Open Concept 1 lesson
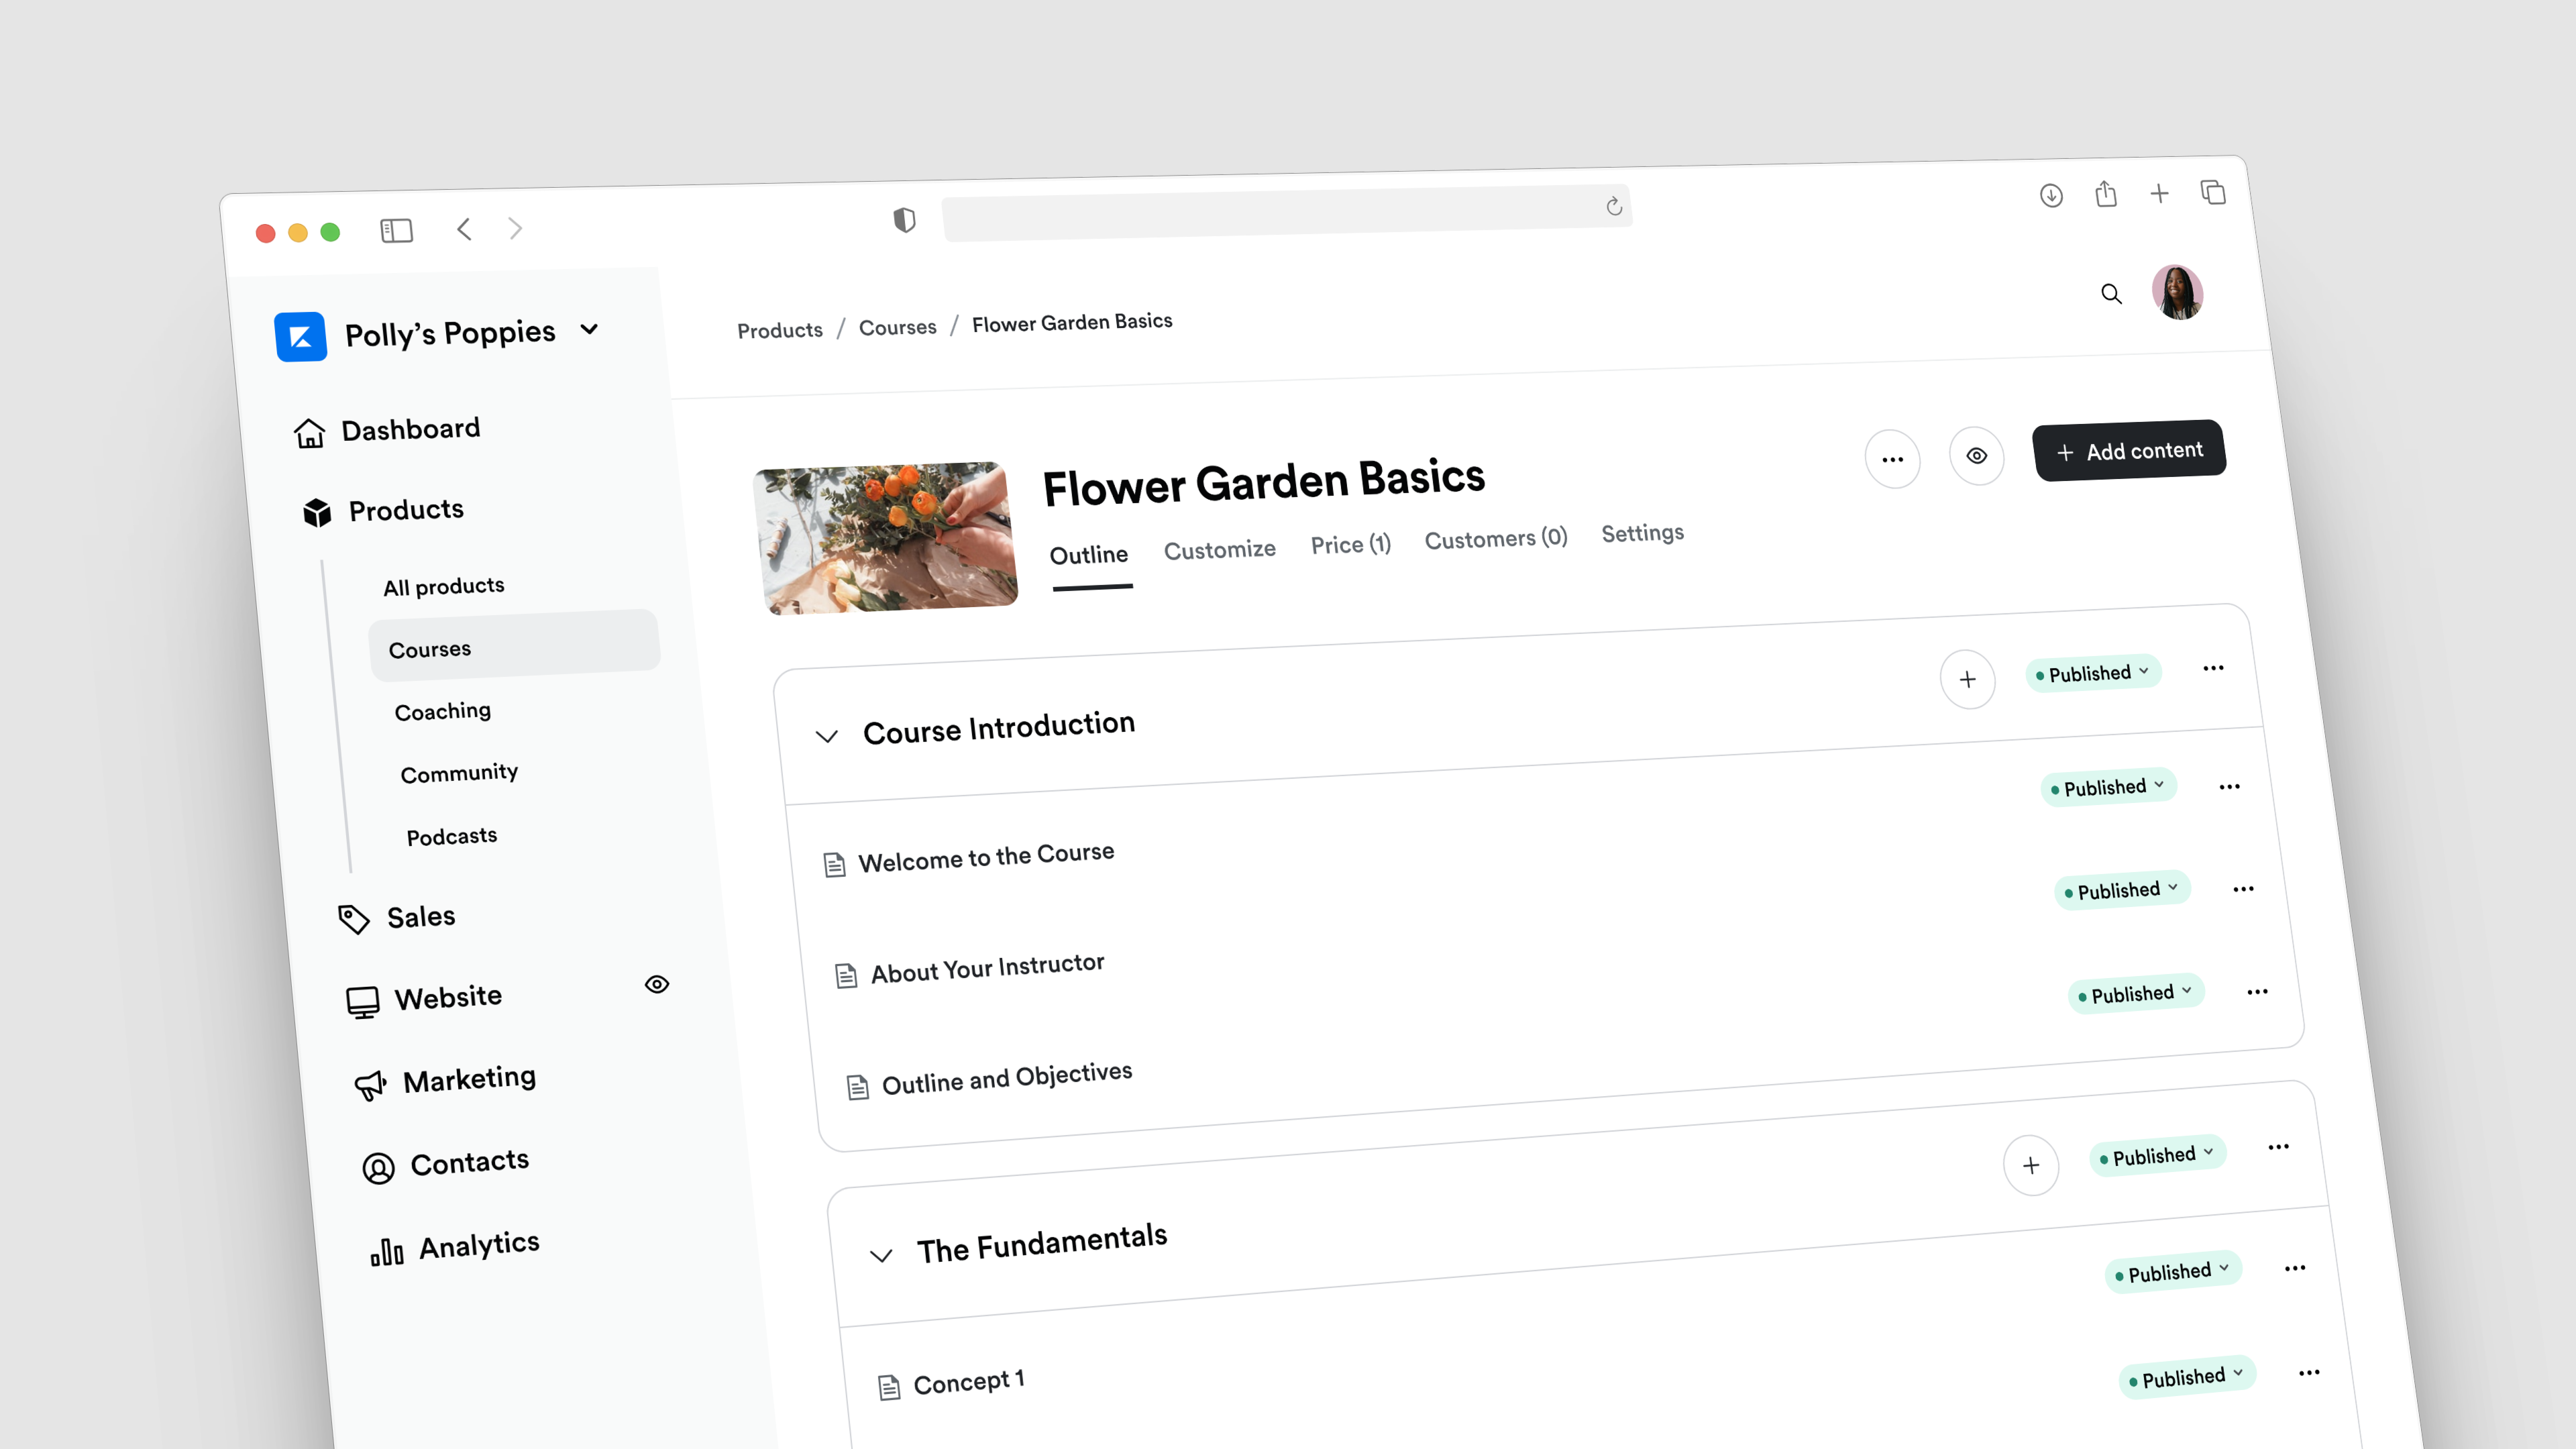This screenshot has height=1449, width=2576. point(969,1383)
